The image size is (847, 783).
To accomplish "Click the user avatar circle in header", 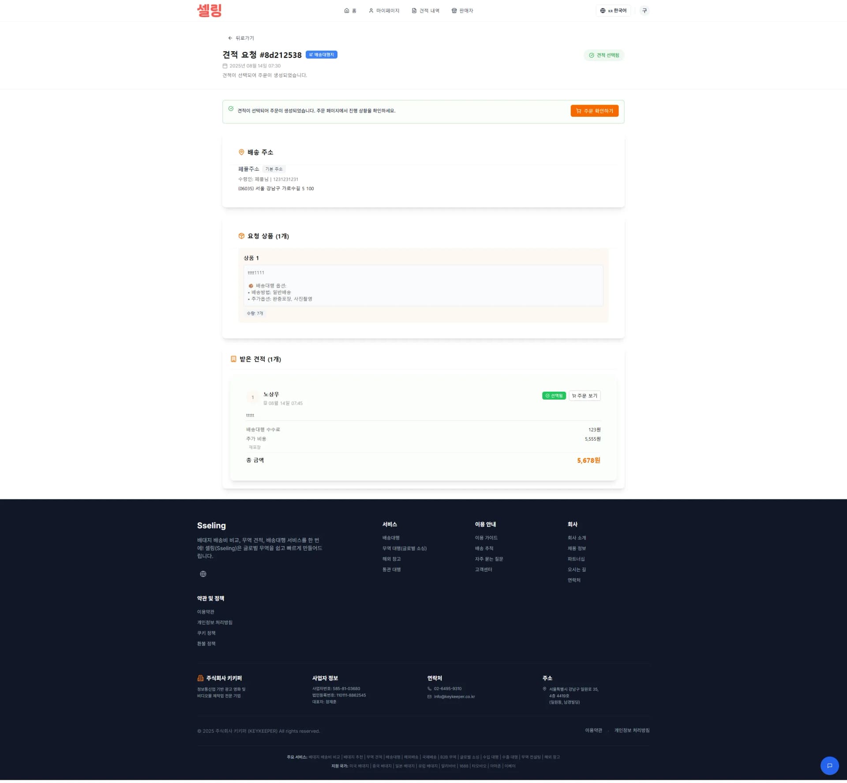I will [645, 11].
